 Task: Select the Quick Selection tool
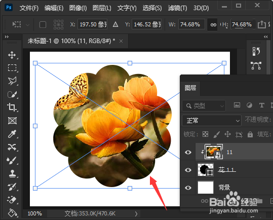pos(12,94)
